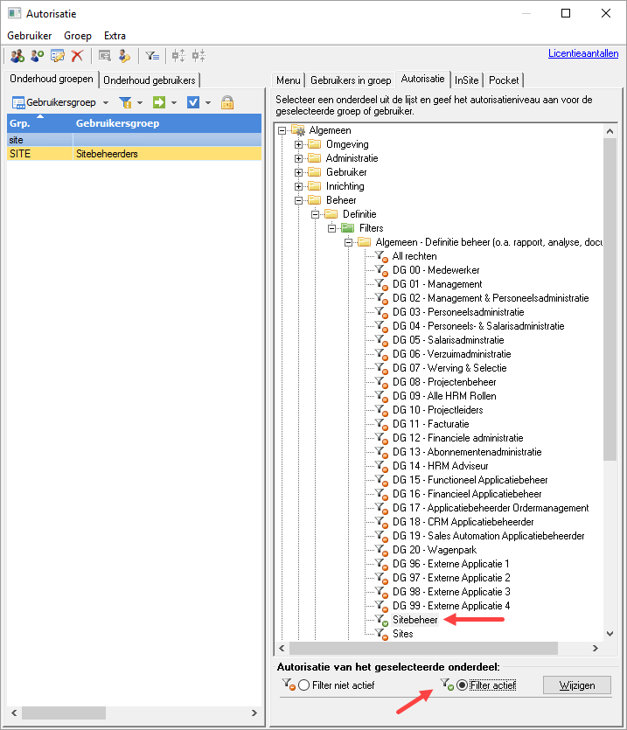Viewport: 627px width, 730px height.
Task: Click the red delete X icon
Action: coord(77,56)
